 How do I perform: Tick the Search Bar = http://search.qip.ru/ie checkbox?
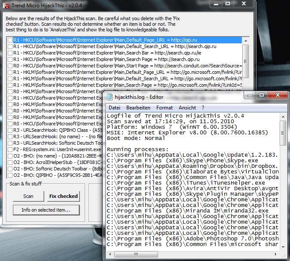click(10, 53)
